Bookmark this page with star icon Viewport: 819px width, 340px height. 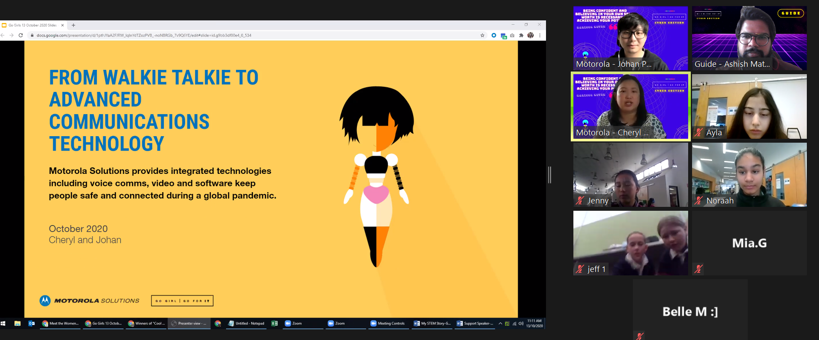tap(482, 35)
